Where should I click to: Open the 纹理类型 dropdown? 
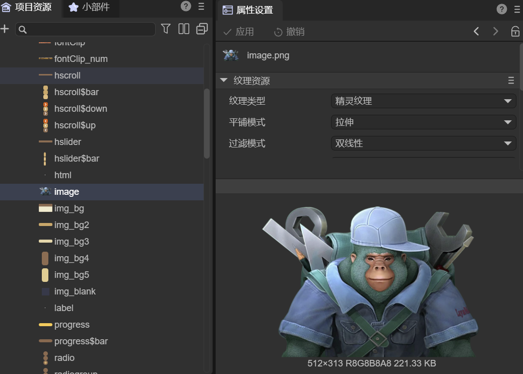[423, 101]
